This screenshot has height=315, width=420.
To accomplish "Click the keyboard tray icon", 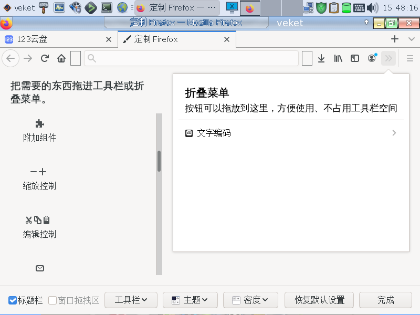I will [359, 8].
